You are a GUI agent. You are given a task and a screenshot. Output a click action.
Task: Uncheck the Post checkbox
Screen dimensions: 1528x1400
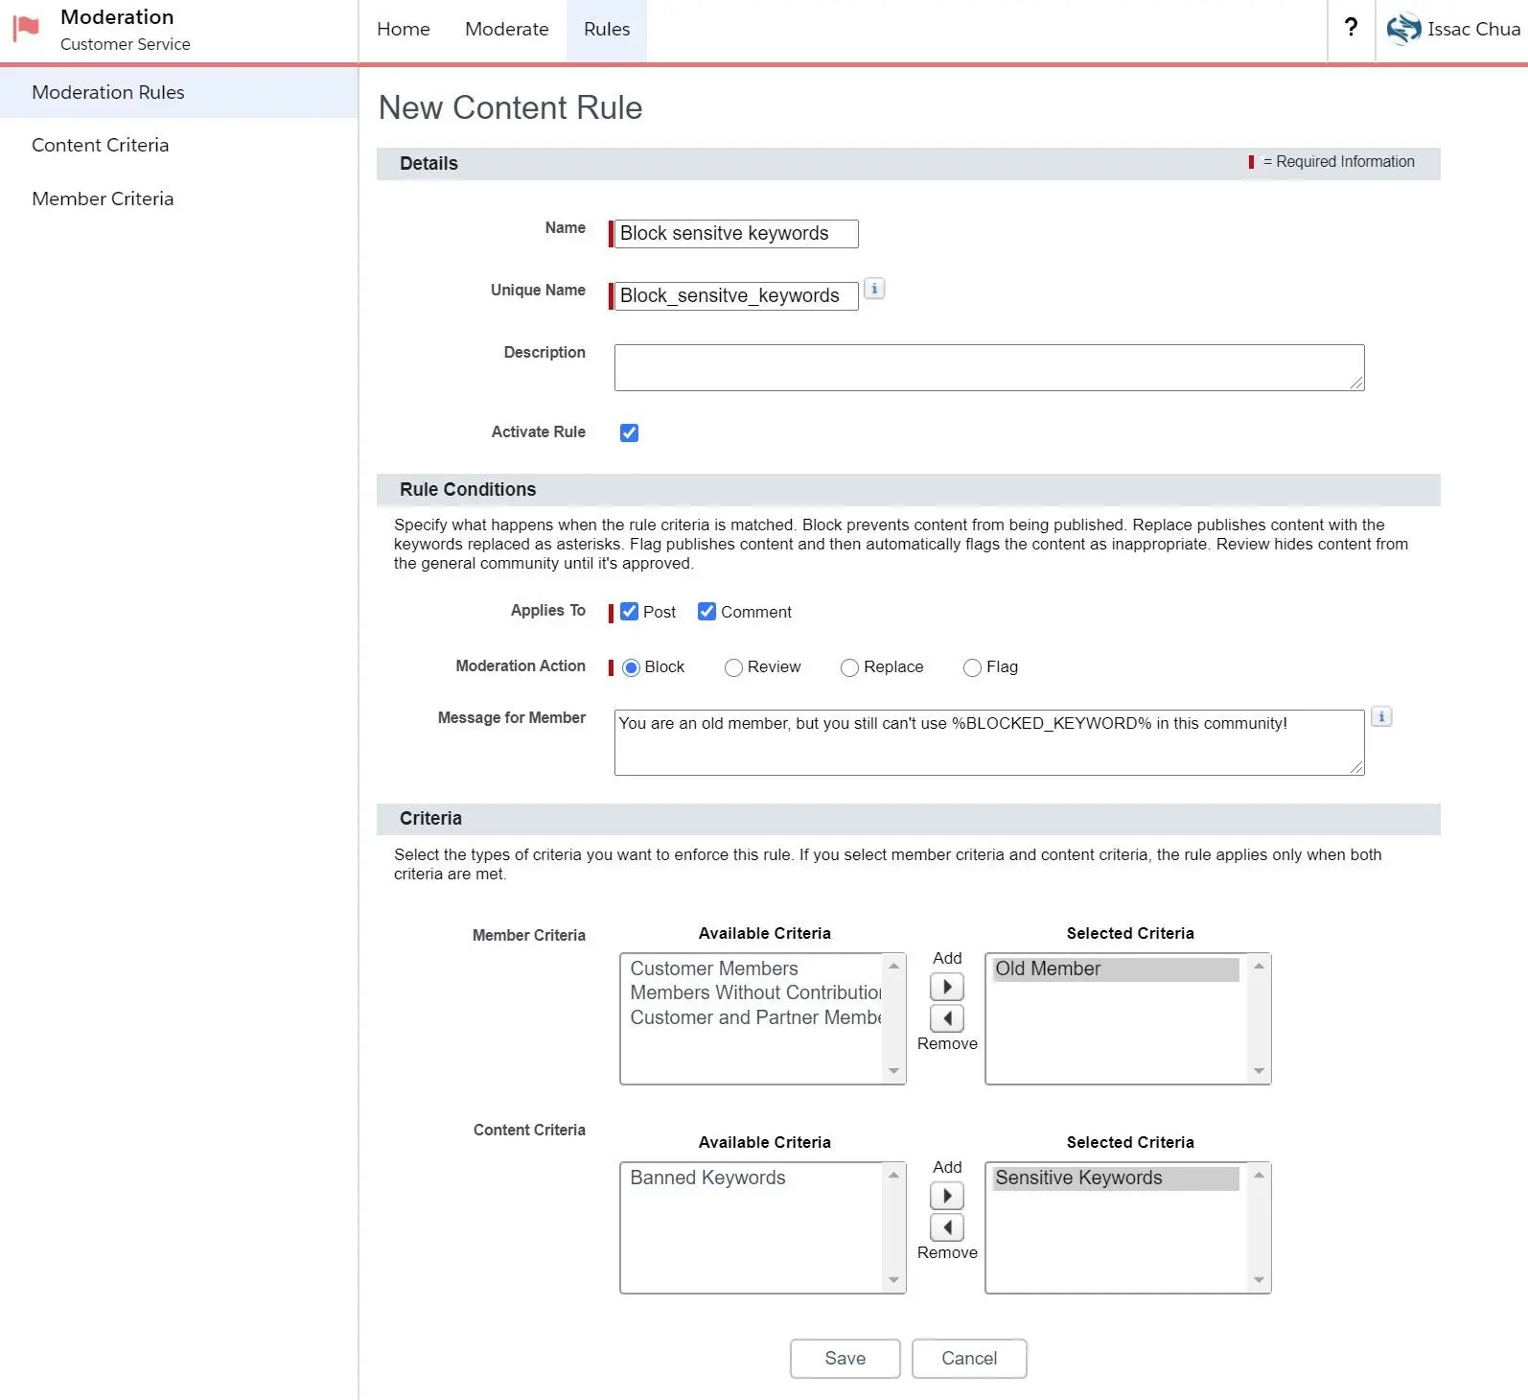(629, 611)
